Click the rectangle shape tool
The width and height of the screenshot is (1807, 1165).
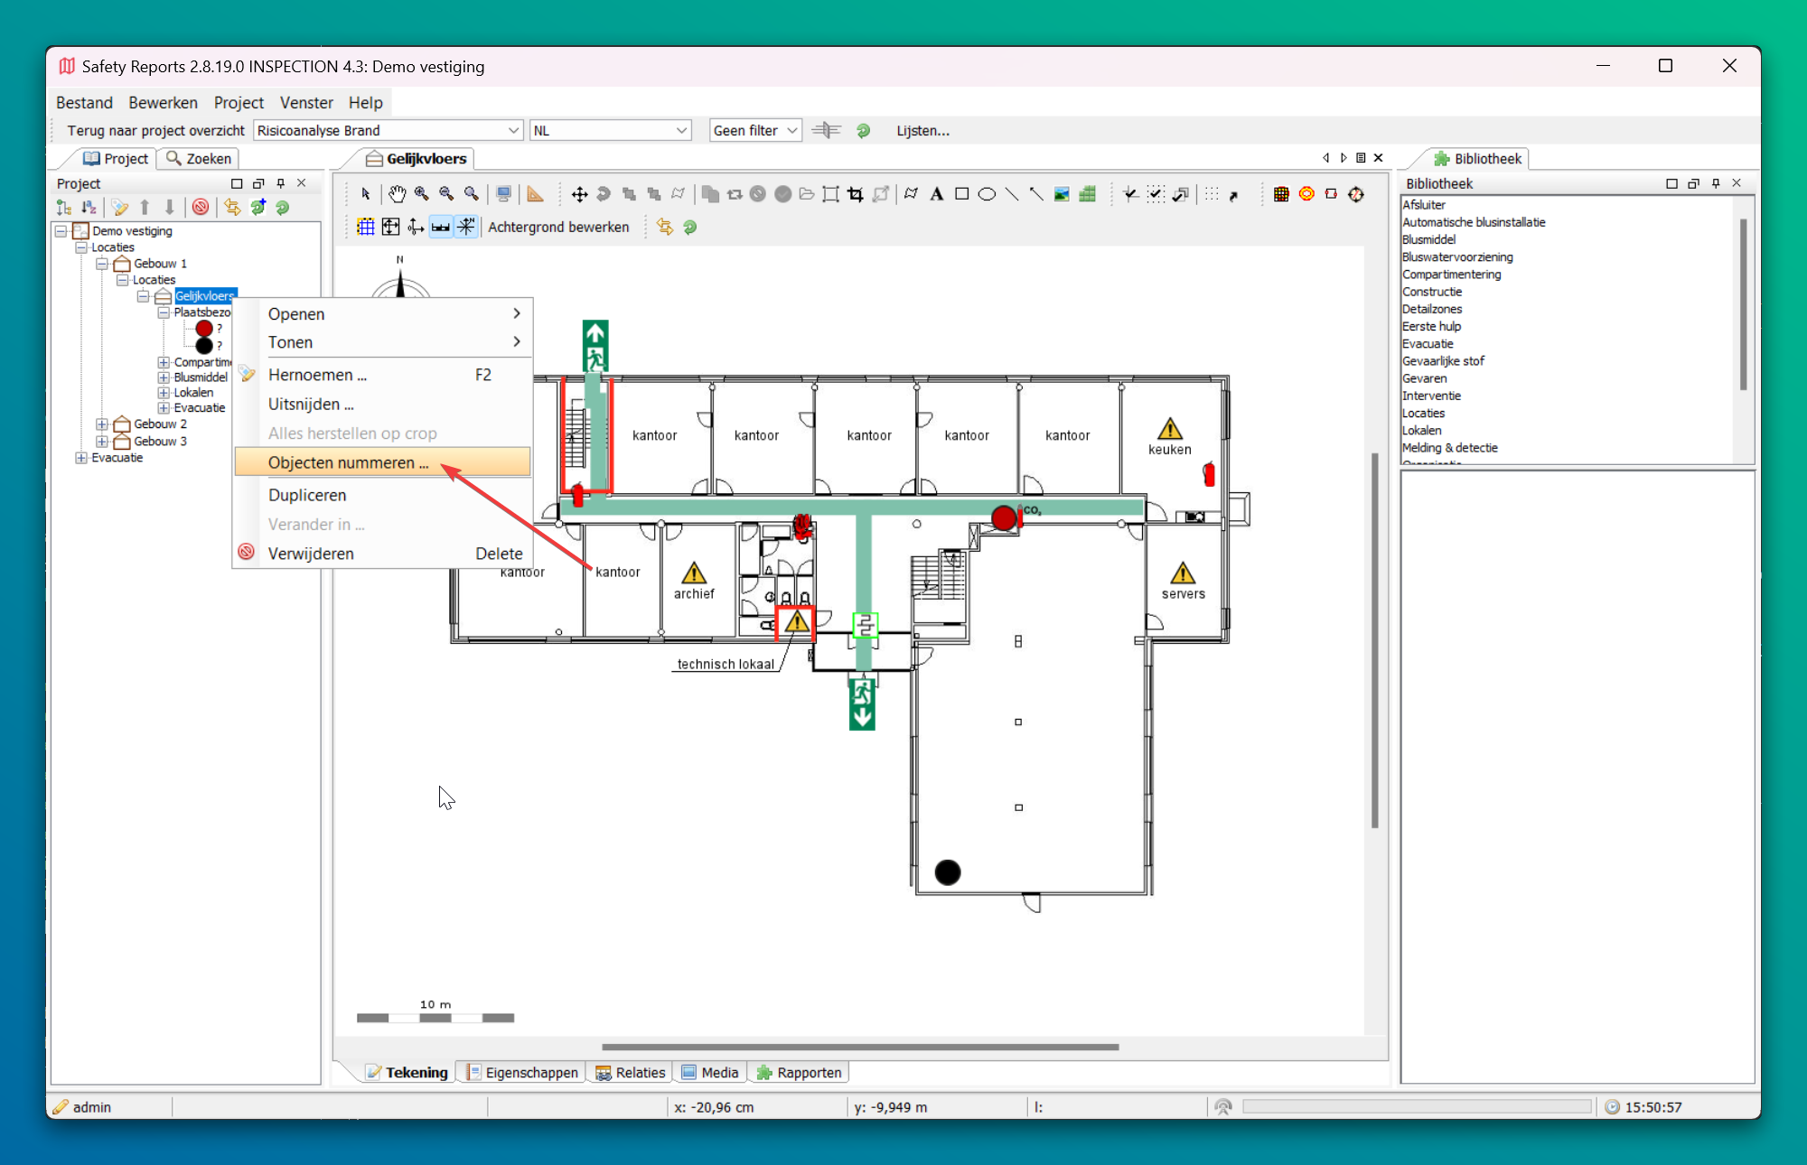961,194
